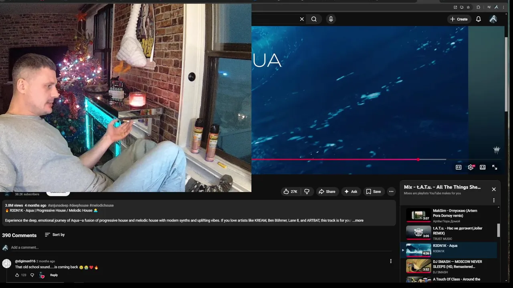Play MakSim Отпускаю remix from playlist

tap(449, 215)
